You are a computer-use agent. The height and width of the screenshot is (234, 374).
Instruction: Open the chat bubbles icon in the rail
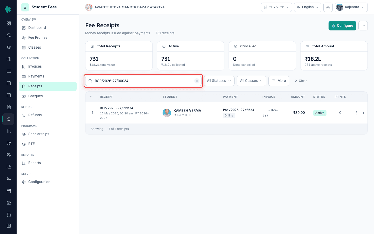9,167
